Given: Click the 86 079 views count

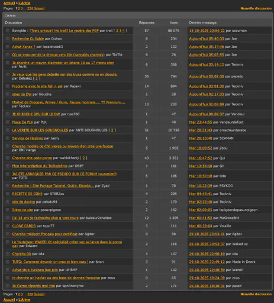Looking at the screenshot, I should pyautogui.click(x=173, y=31).
